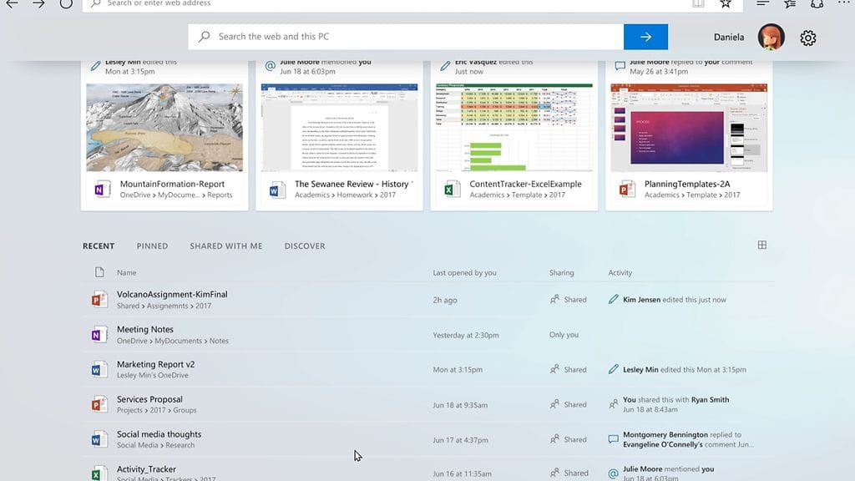Open PlanningTemplates-2A presentation preview
Viewport: 855px width, 481px height.
689,127
